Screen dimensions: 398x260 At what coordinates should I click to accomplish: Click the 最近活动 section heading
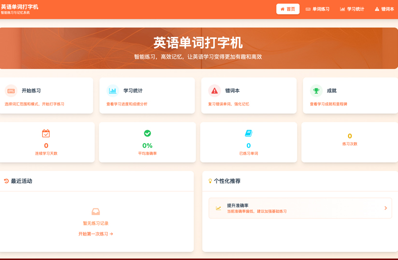coord(21,181)
